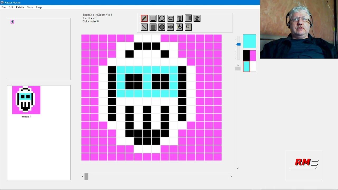This screenshot has width=338, height=190.
Task: Click the tiny actual-size image preview
Action: [x=12, y=22]
